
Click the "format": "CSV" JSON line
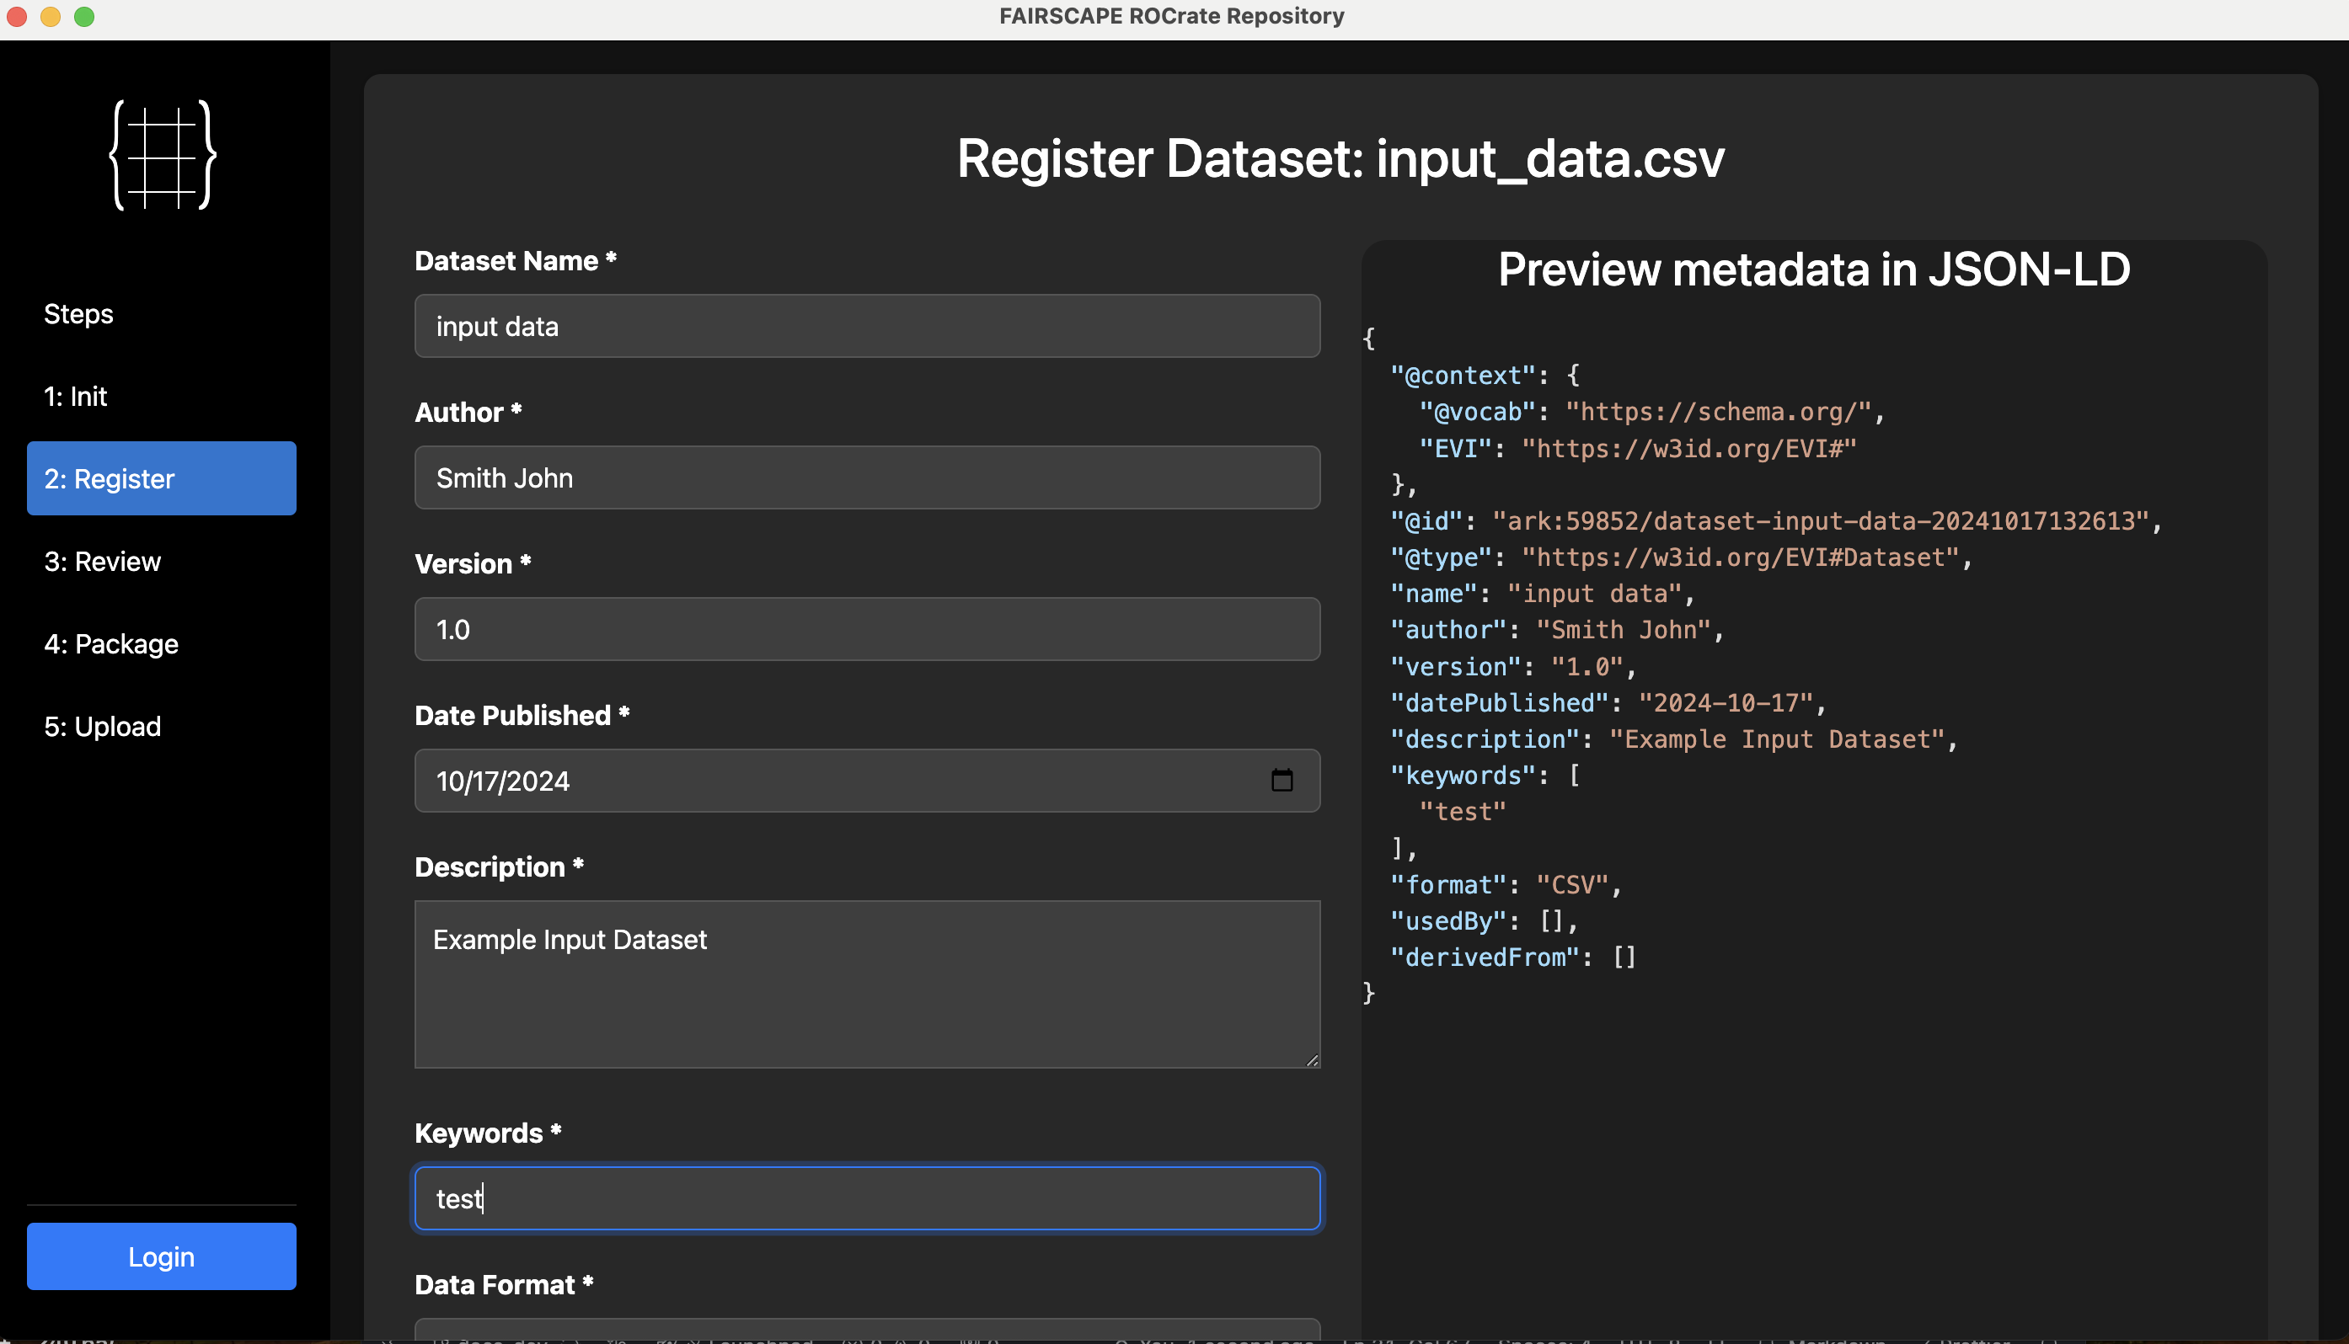pyautogui.click(x=1506, y=885)
